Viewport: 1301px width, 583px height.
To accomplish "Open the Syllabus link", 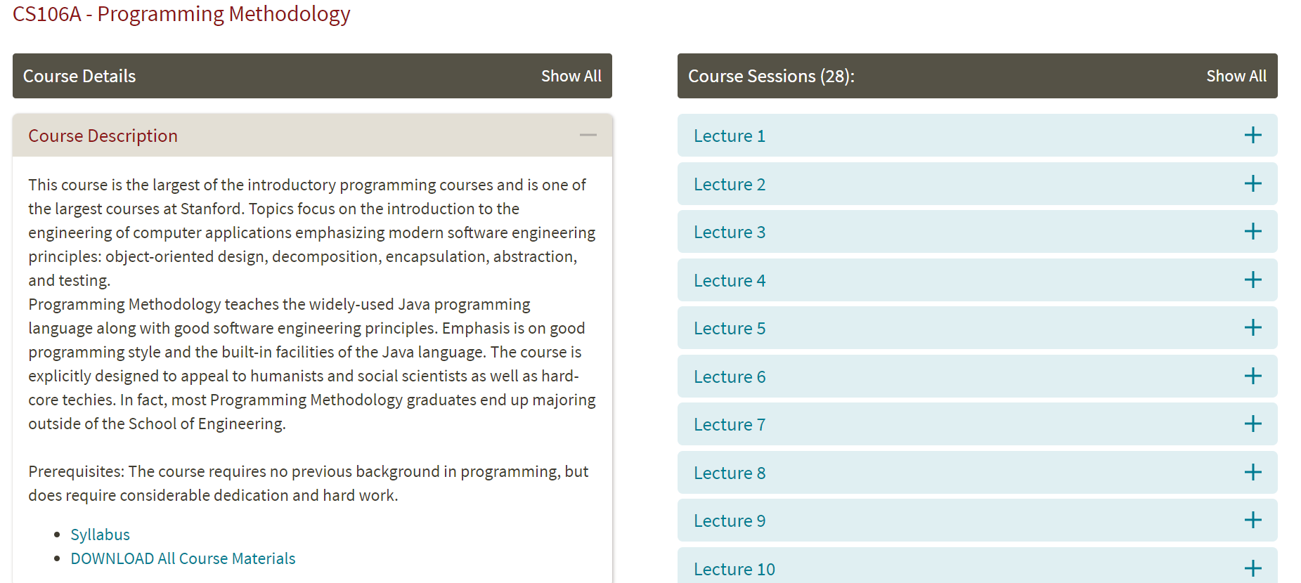I will [x=101, y=535].
